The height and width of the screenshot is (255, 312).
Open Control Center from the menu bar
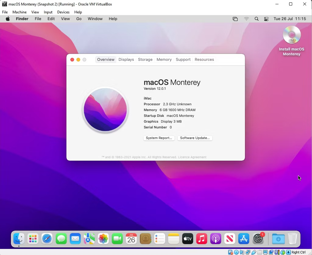pos(266,19)
